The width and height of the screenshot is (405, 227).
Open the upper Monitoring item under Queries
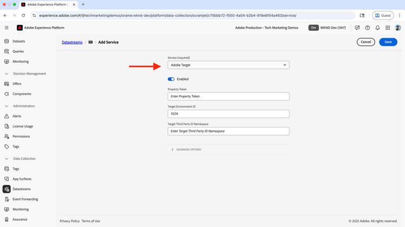(21, 61)
